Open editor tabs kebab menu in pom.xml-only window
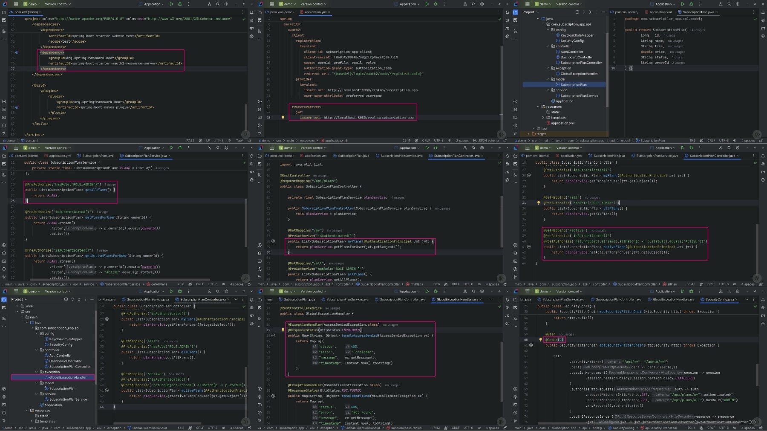This screenshot has width=767, height=431. 242,12
